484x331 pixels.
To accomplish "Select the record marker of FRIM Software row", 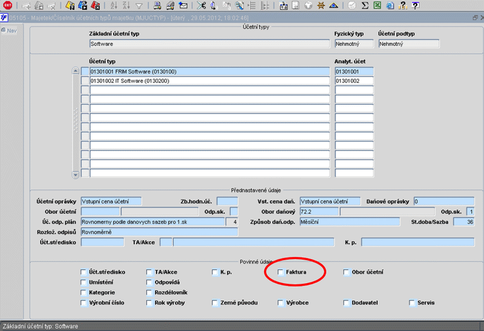I will pos(85,71).
